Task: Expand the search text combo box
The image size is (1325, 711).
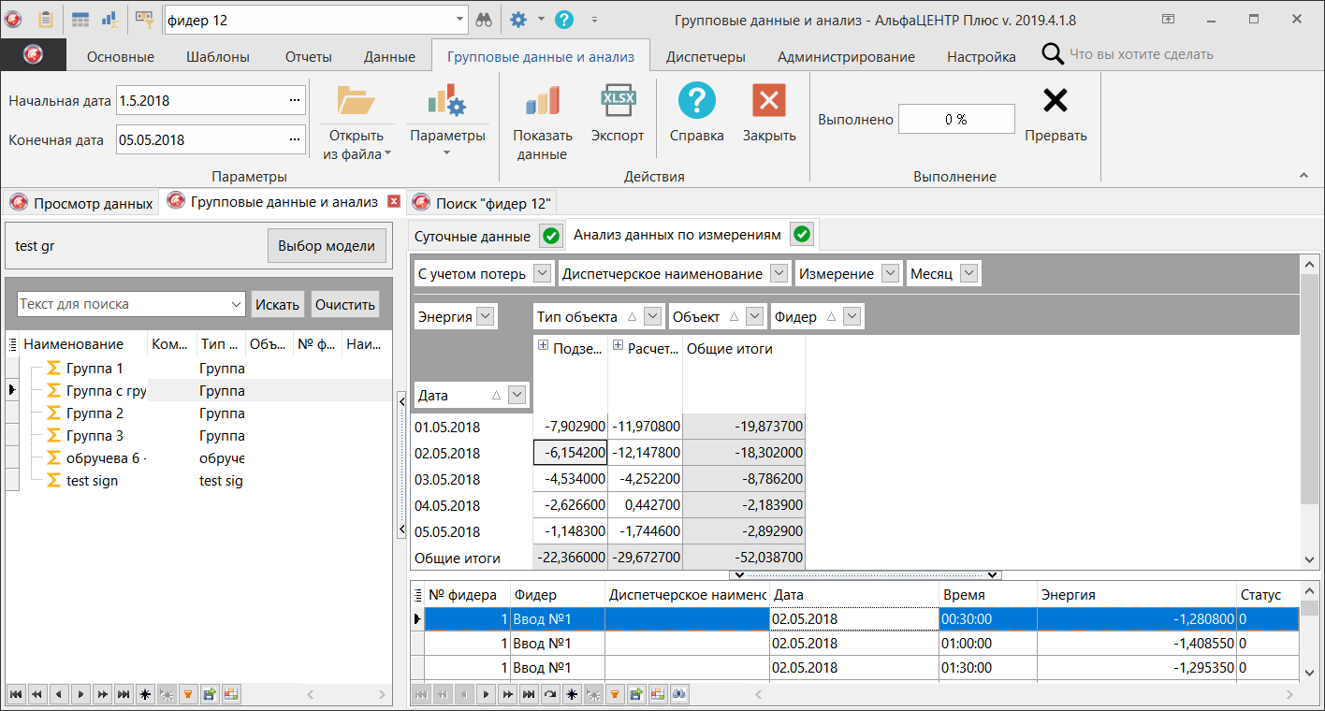Action: 236,304
